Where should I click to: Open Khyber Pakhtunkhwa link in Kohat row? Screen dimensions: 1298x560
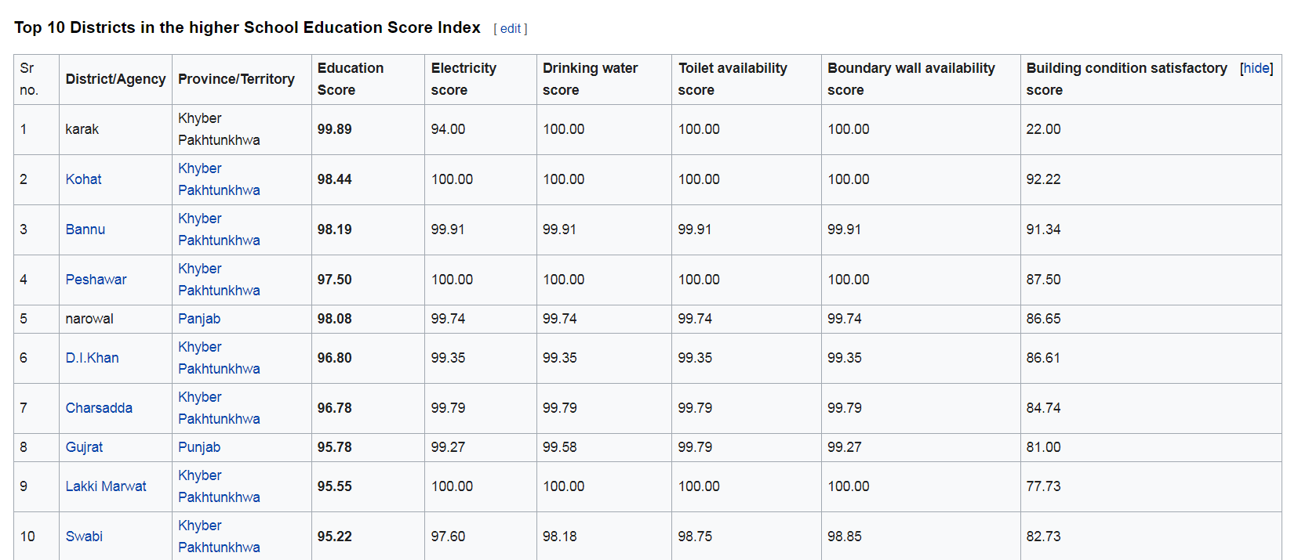219,179
